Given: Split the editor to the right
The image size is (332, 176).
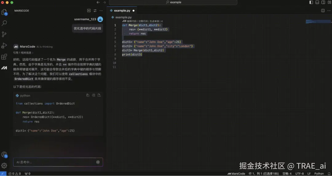Looking at the screenshot, I should (x=323, y=10).
